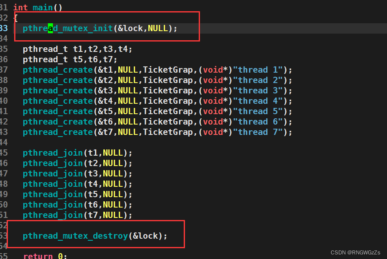Screen dimensions: 387x259
Task: Place cursor on the green highlighted 'a' character
Action: [50, 29]
